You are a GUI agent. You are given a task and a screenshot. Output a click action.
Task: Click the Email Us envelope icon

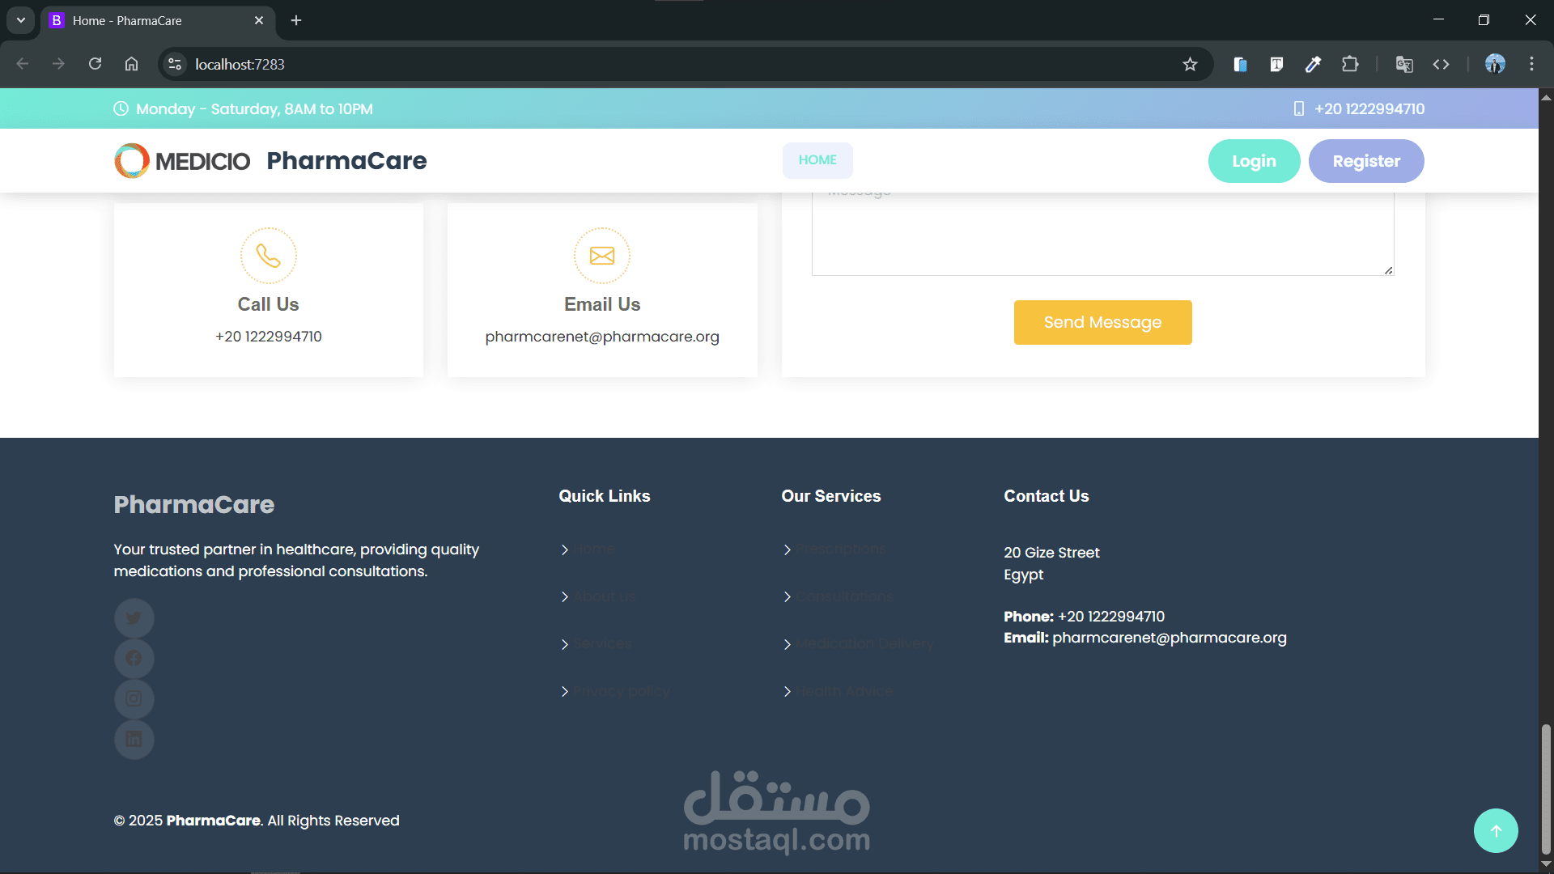602,256
